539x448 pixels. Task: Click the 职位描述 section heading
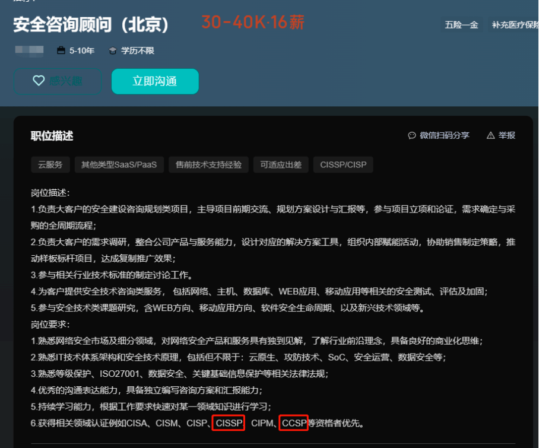pos(52,136)
